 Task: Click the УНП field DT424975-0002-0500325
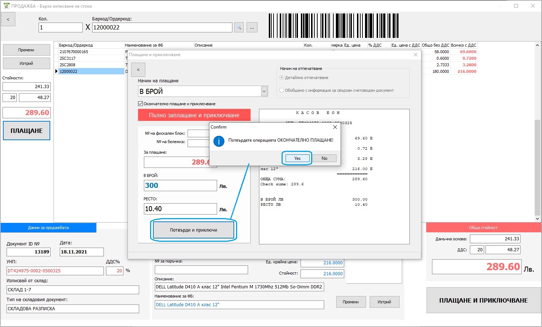click(55, 271)
